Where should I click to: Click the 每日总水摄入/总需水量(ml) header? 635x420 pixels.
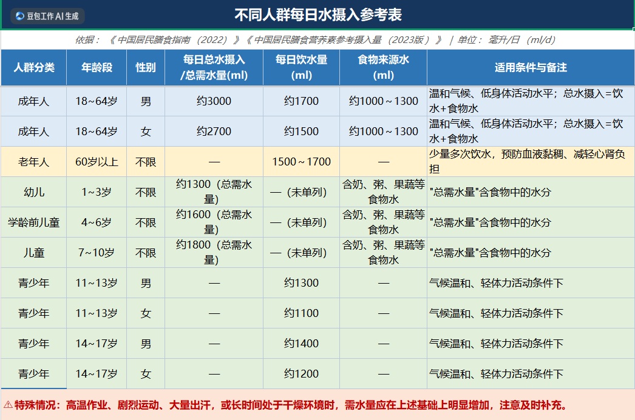pos(214,67)
